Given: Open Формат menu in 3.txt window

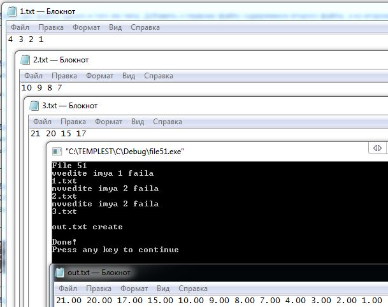Looking at the screenshot, I should [109, 122].
